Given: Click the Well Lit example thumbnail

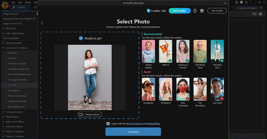Looking at the screenshot, I should tap(166, 51).
